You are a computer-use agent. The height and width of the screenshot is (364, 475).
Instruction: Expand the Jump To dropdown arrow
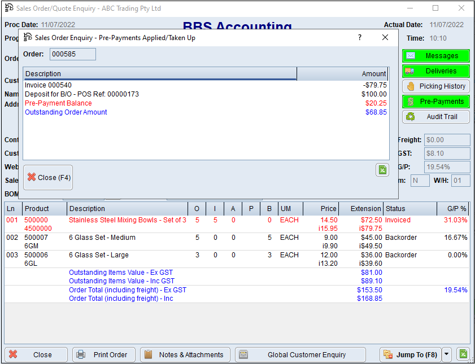tap(447, 354)
